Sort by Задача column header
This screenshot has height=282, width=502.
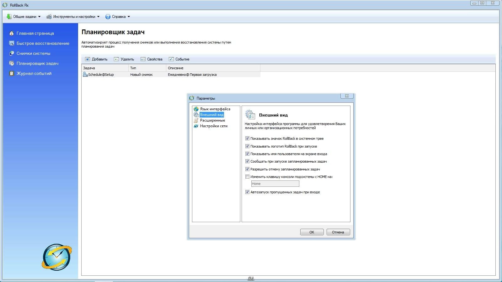105,68
